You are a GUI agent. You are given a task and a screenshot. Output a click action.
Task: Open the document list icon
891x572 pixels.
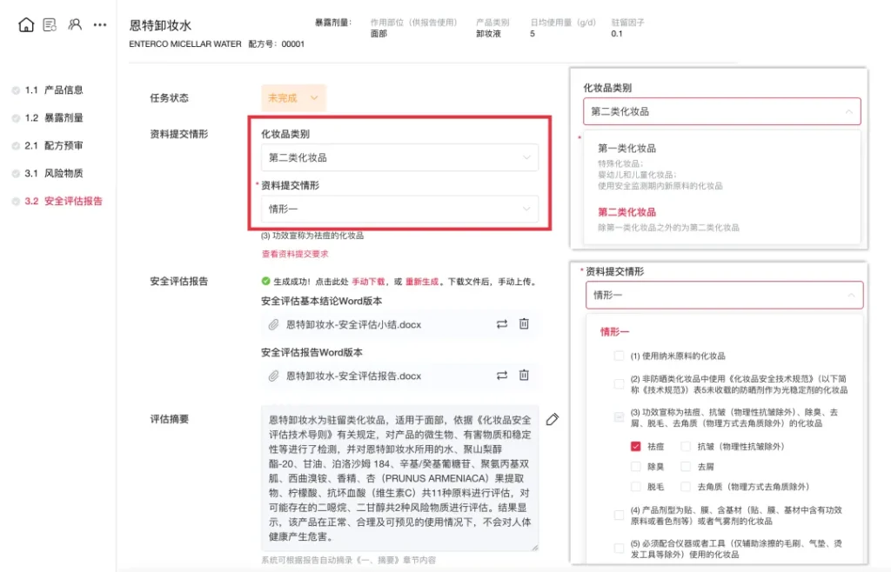click(x=50, y=25)
